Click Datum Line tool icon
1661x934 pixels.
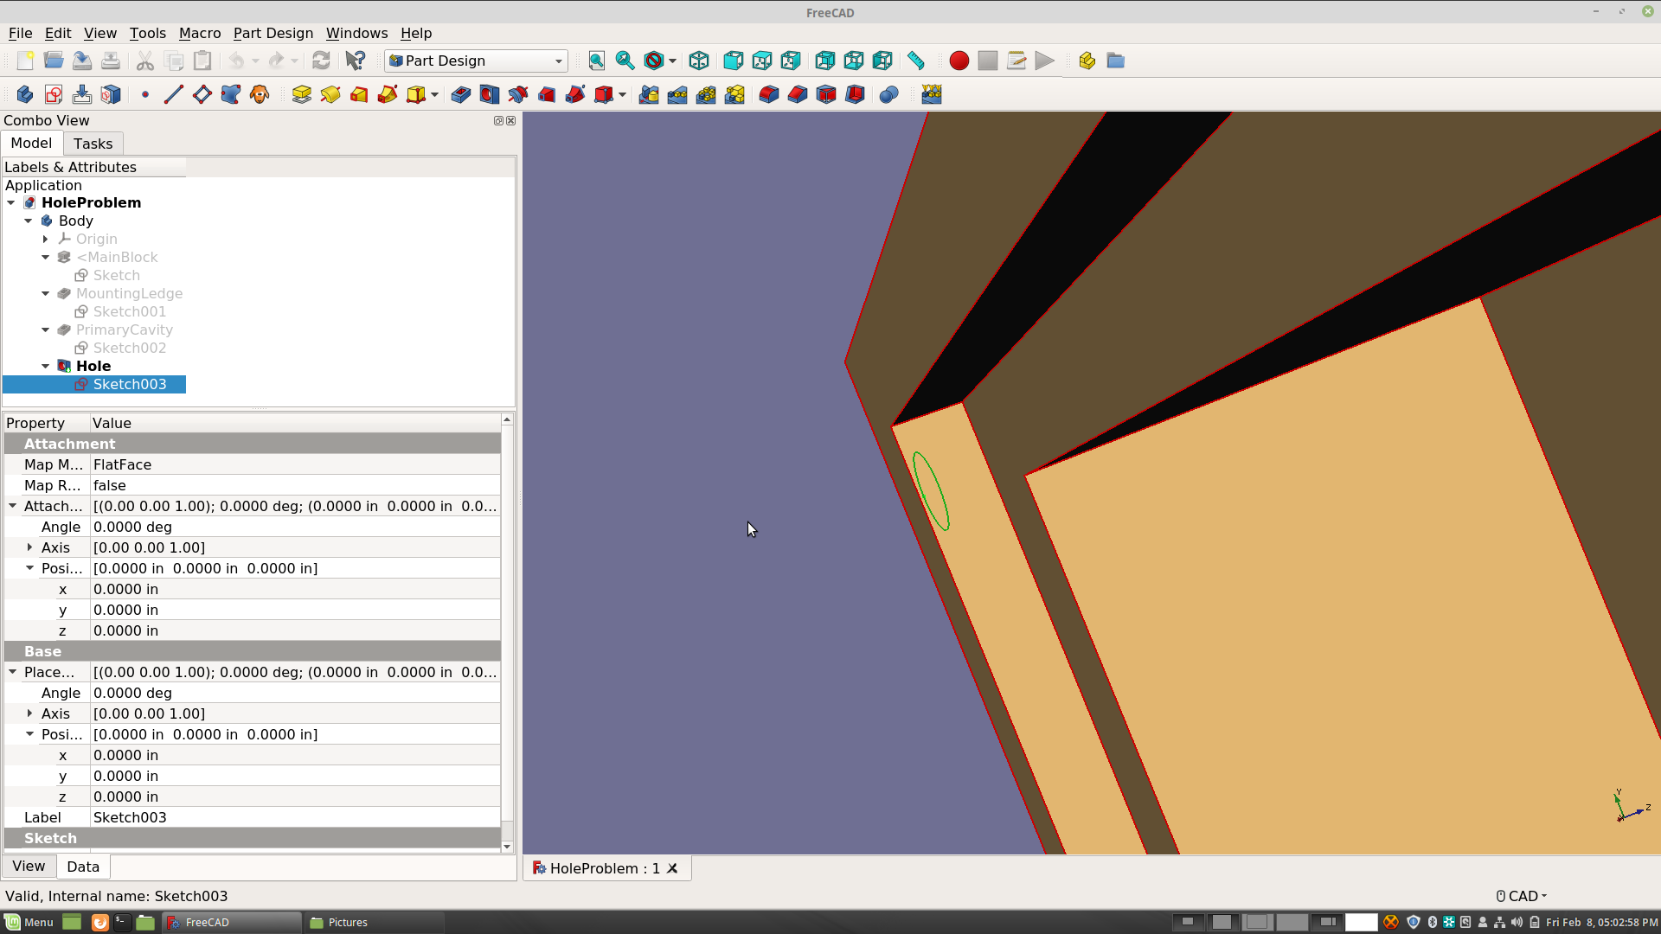(x=173, y=94)
